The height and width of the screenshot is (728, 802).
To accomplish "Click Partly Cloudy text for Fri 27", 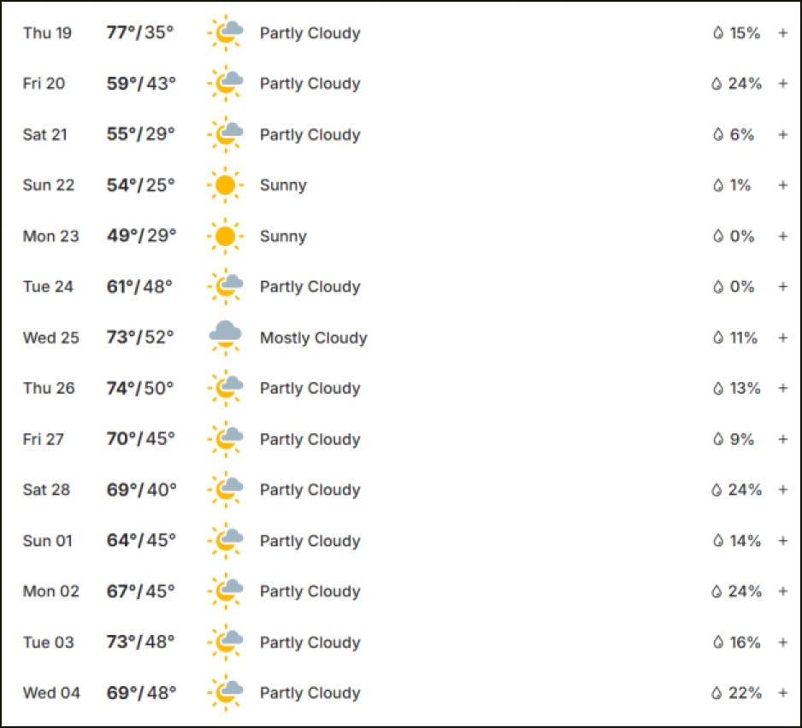I will tap(310, 439).
